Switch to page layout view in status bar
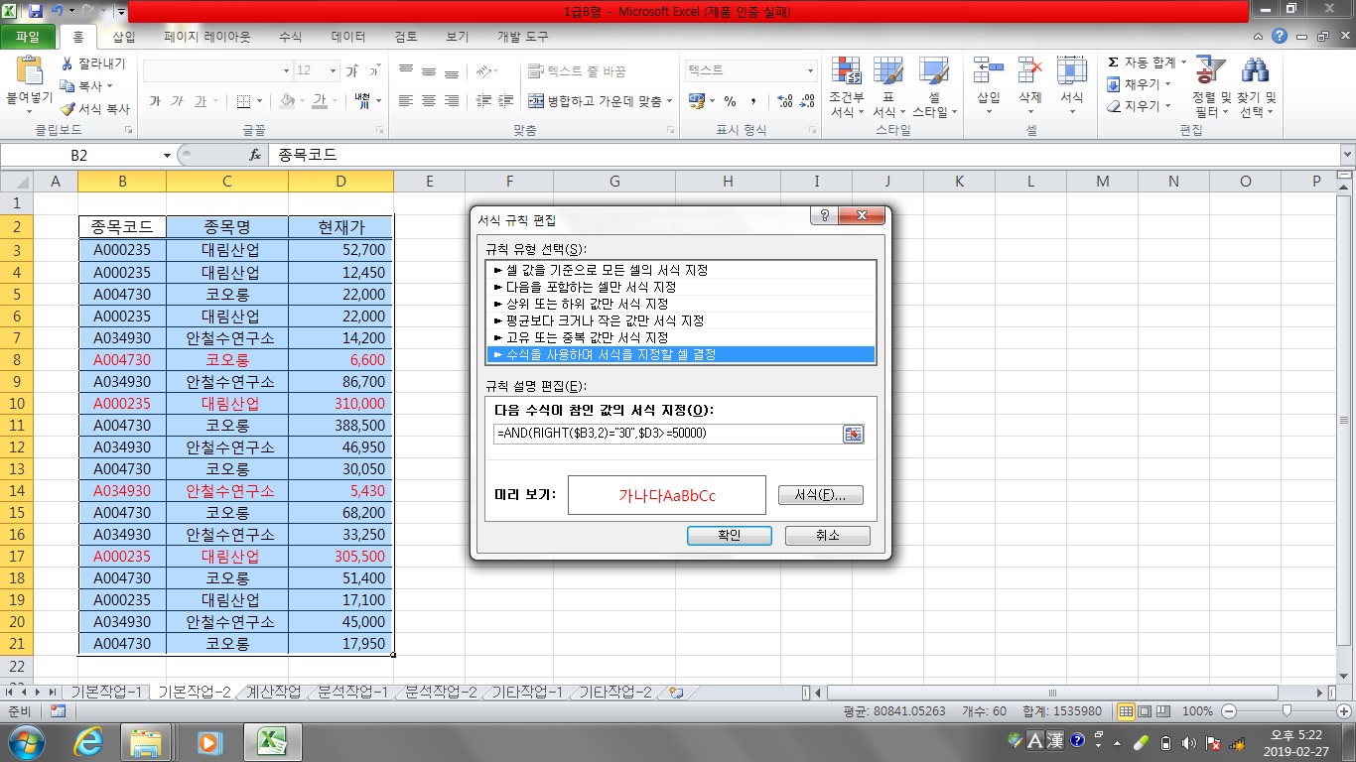This screenshot has width=1356, height=762. point(1146,711)
